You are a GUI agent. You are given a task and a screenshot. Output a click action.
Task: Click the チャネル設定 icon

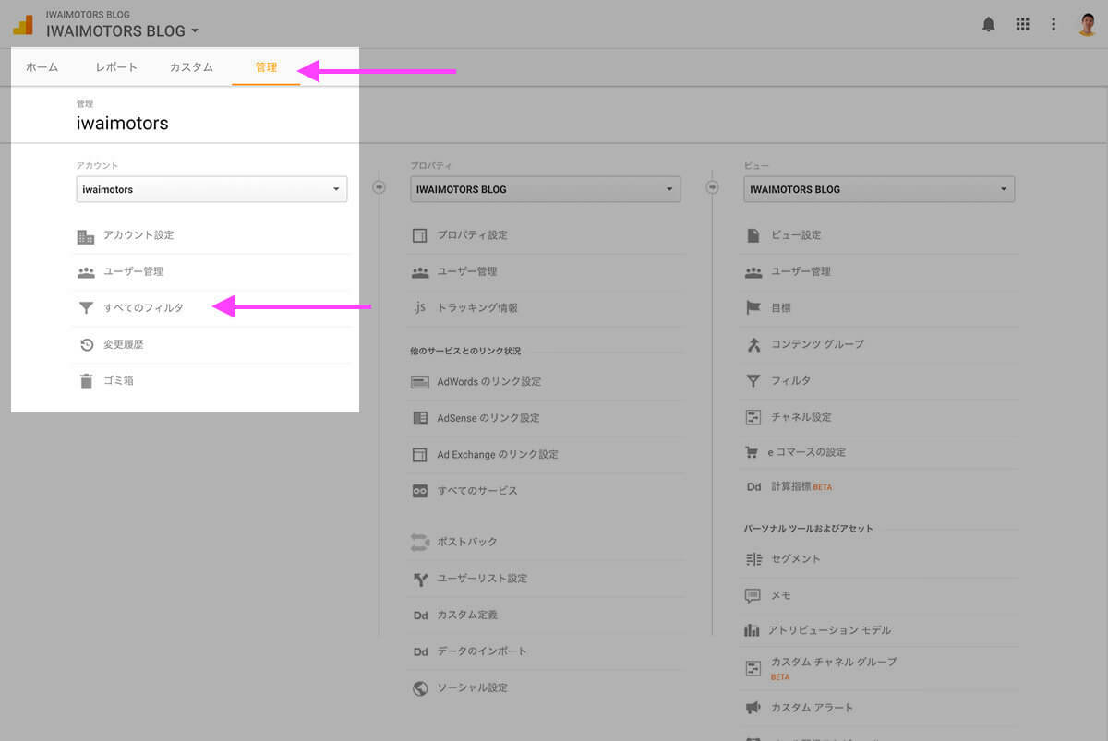click(753, 417)
